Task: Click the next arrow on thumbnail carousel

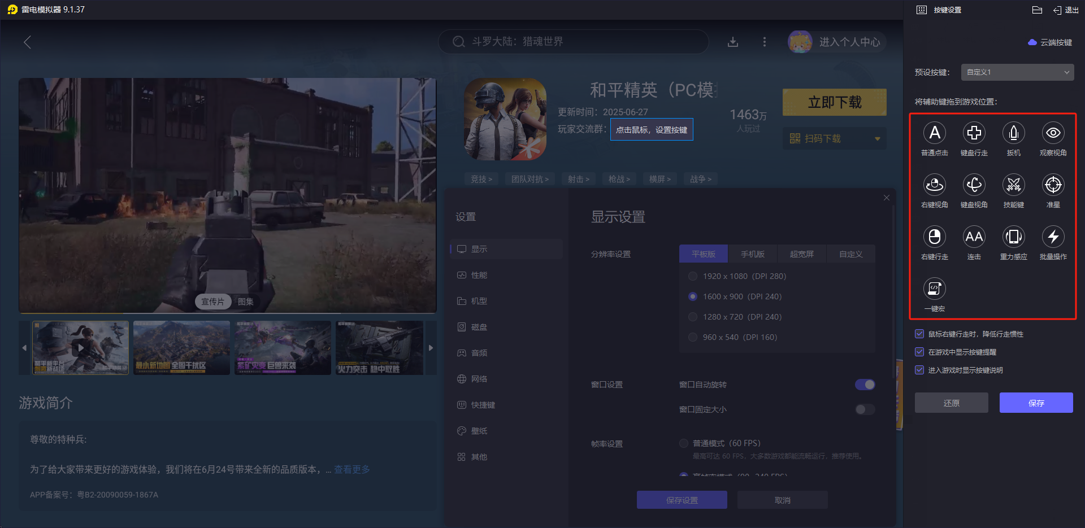Action: click(431, 348)
